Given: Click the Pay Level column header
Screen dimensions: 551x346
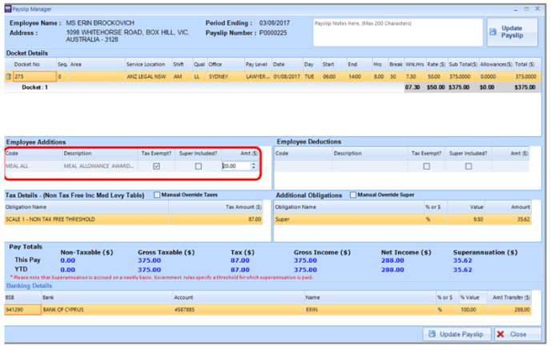Looking at the screenshot, I should tap(258, 64).
